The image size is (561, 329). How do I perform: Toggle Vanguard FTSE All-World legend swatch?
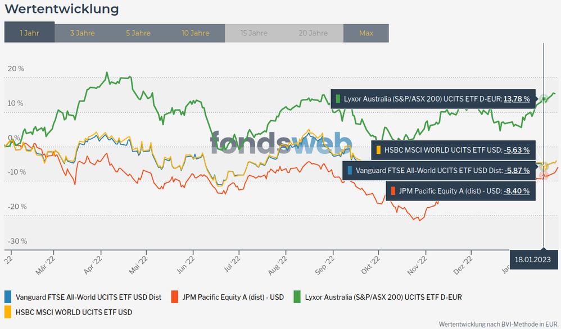point(8,296)
